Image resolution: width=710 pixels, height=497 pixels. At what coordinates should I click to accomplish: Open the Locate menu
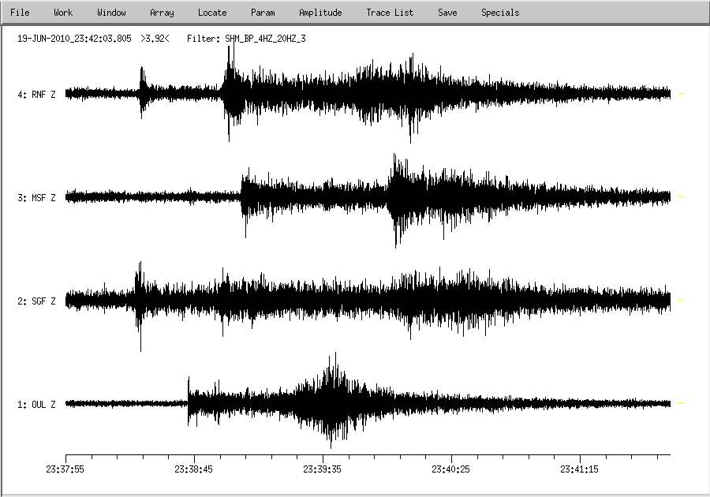pos(212,13)
